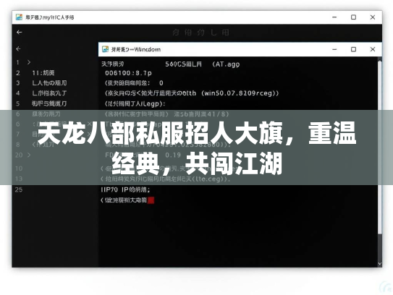Click line number 25 in the gutter
This screenshot has height=295, width=393.
point(19,189)
